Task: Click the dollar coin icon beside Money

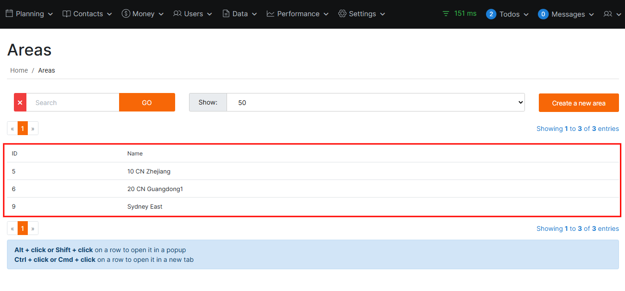Action: (126, 14)
